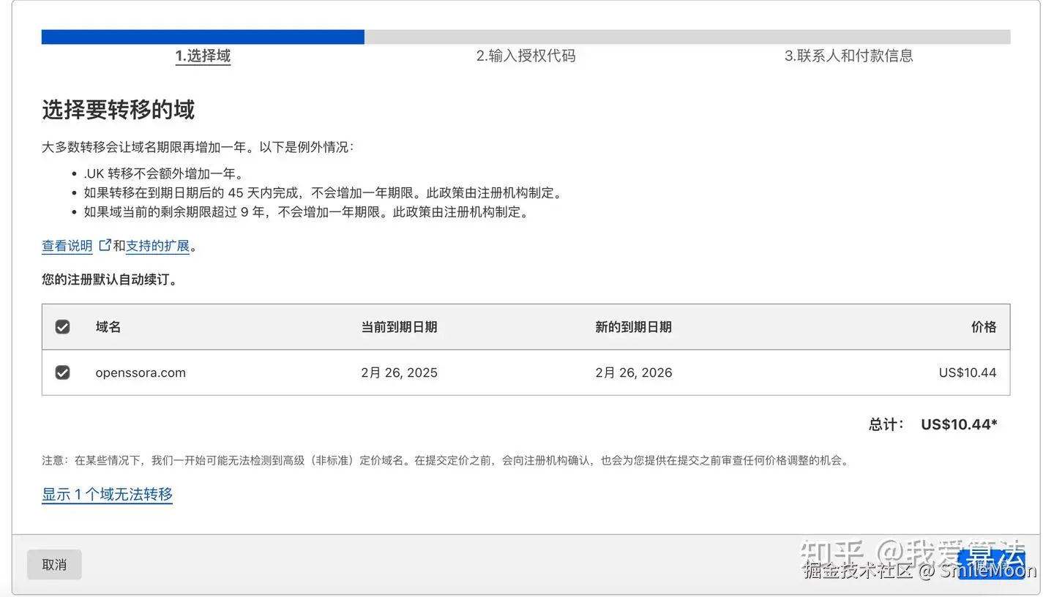Click the 注意 premium pricing note text
This screenshot has height=597, width=1054.
coord(446,461)
